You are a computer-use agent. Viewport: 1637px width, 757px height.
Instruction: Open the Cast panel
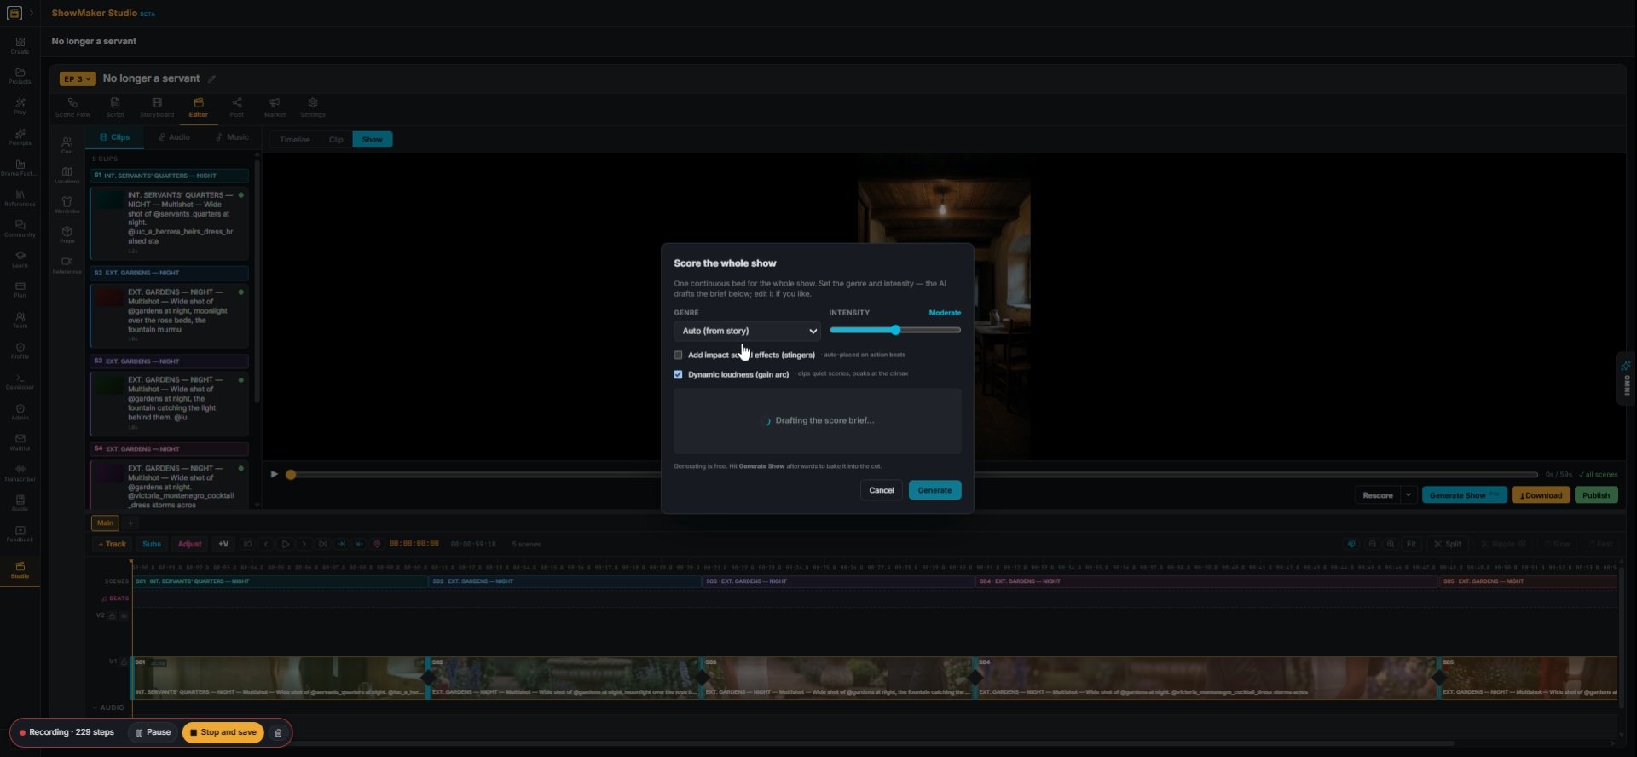(67, 146)
